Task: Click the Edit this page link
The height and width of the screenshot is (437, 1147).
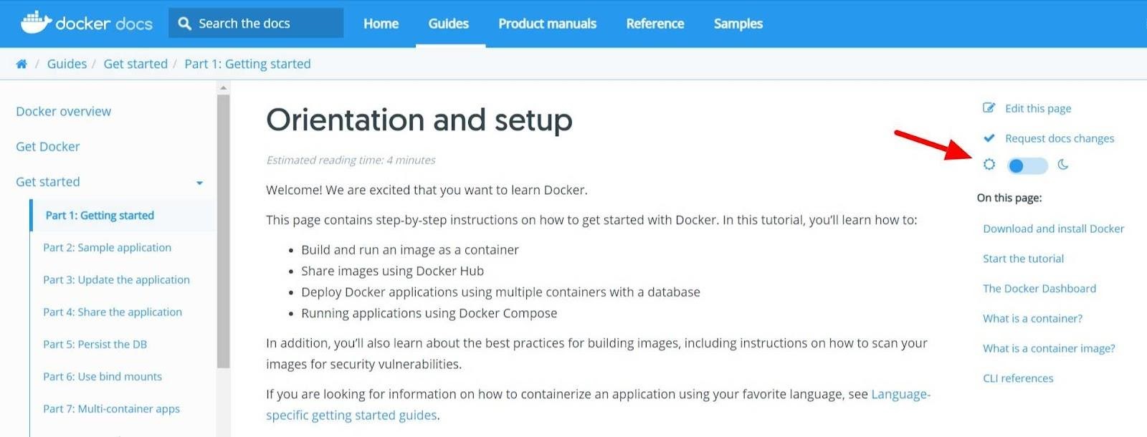Action: 1038,108
